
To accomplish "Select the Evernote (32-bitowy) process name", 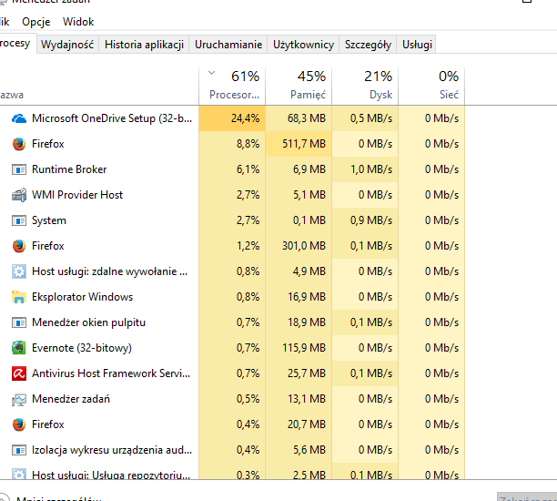I will [82, 348].
